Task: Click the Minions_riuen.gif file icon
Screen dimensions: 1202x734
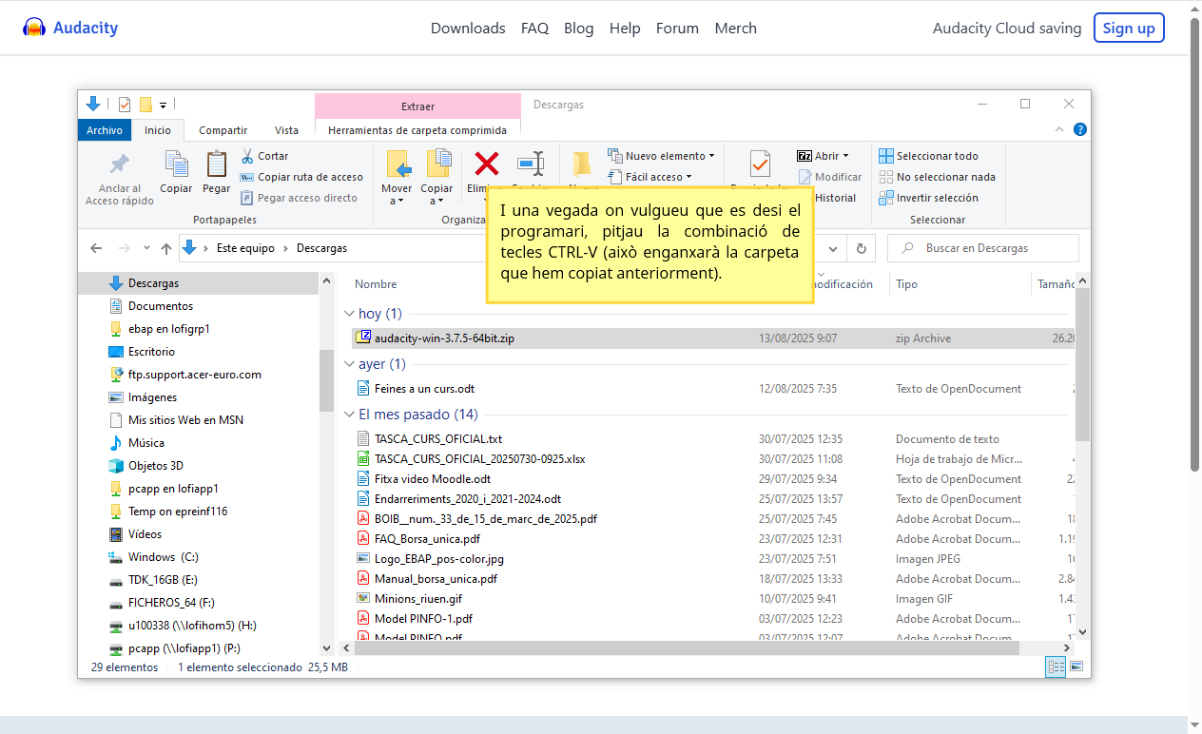Action: [362, 598]
